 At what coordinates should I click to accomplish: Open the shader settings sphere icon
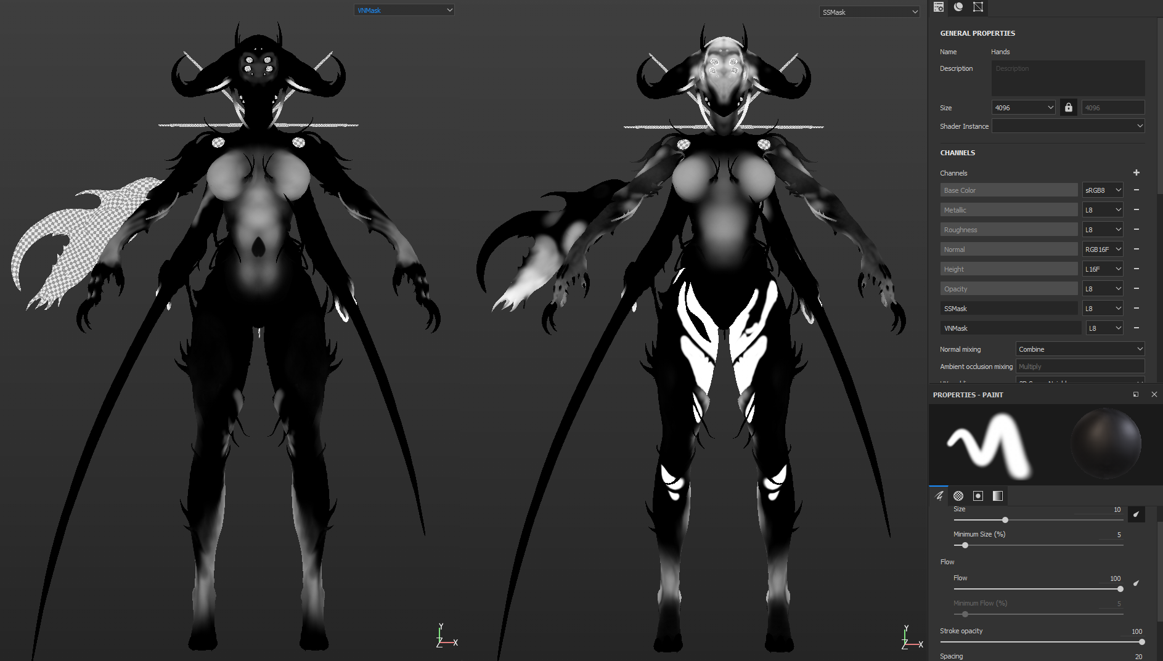[957, 7]
